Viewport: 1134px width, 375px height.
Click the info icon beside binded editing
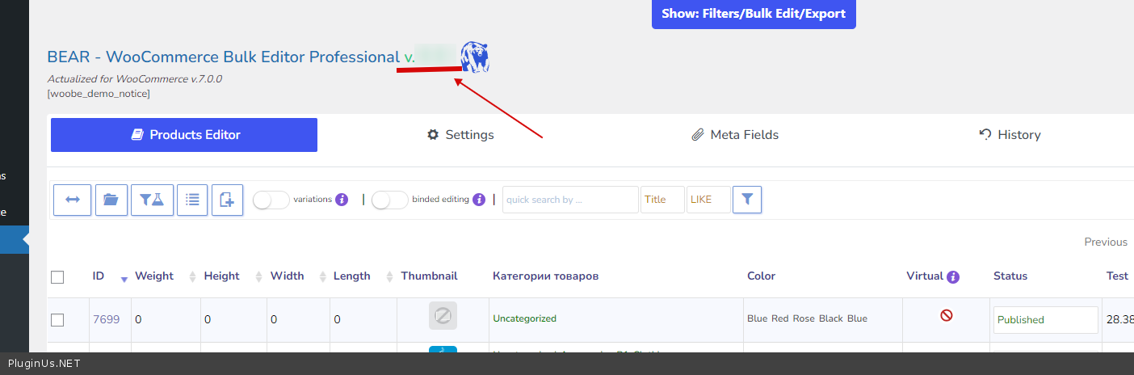pyautogui.click(x=479, y=200)
